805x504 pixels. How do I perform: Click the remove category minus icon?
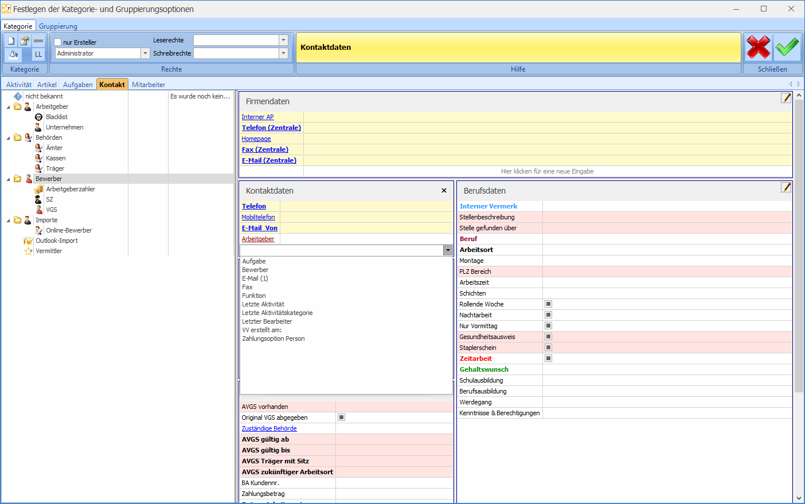coord(38,41)
